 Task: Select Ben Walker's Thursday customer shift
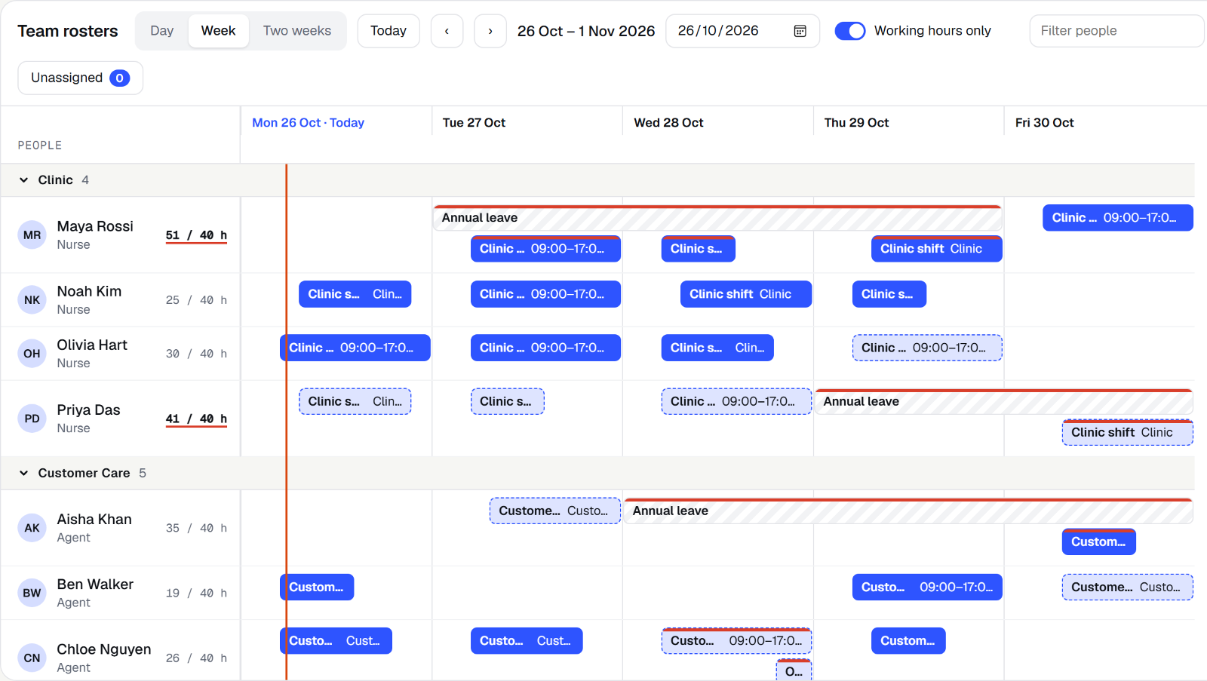(927, 587)
